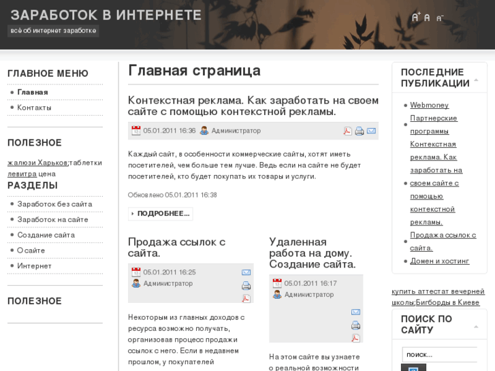
Task: Select Заработок без сайта in the Разделы menu
Action: point(54,204)
